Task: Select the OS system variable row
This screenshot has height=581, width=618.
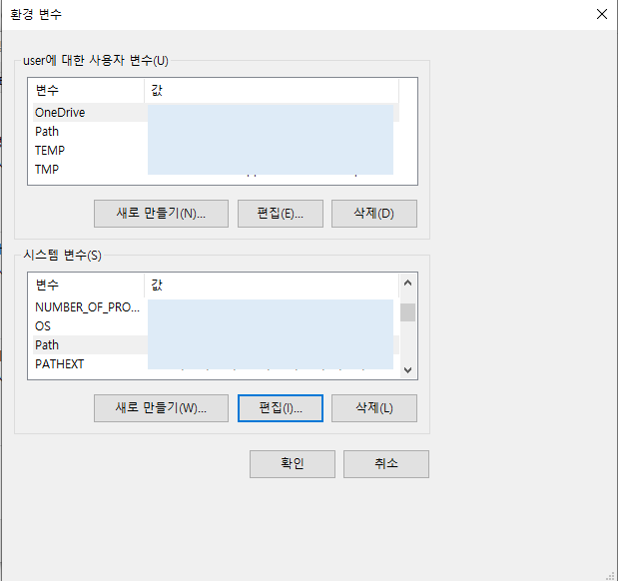Action: click(216, 326)
